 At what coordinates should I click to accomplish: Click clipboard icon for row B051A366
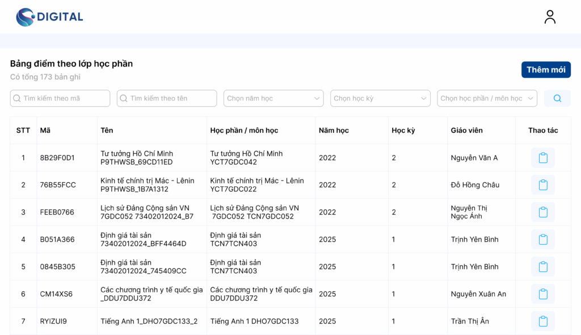click(543, 240)
